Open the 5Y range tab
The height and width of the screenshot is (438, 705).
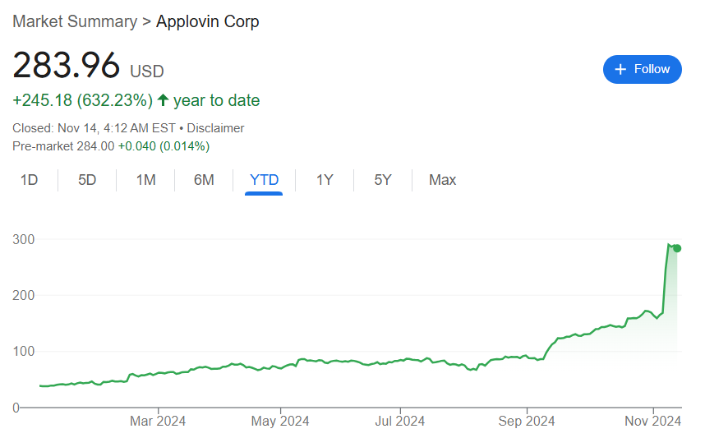pyautogui.click(x=383, y=180)
